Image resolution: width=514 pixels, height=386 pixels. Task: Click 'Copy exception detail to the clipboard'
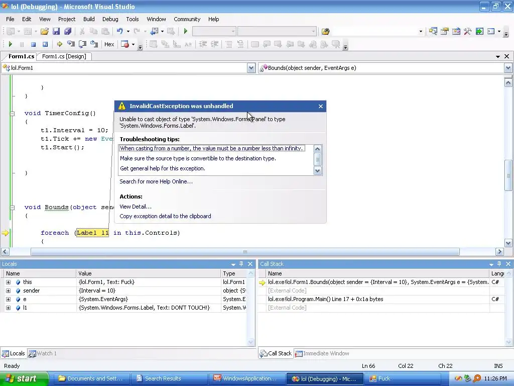click(165, 216)
